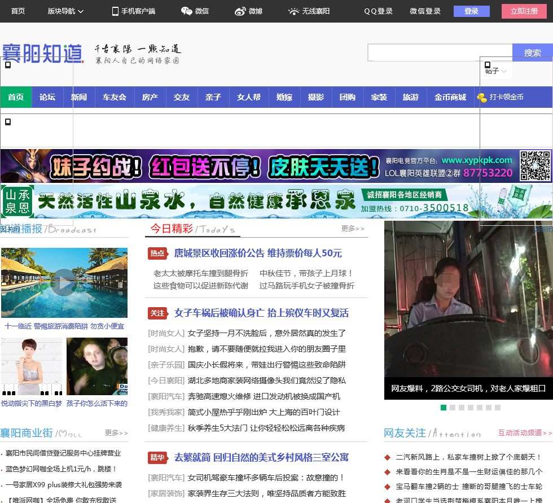The width and height of the screenshot is (553, 503).
Task: Open the 金币商城 navigation tab
Action: (x=450, y=97)
